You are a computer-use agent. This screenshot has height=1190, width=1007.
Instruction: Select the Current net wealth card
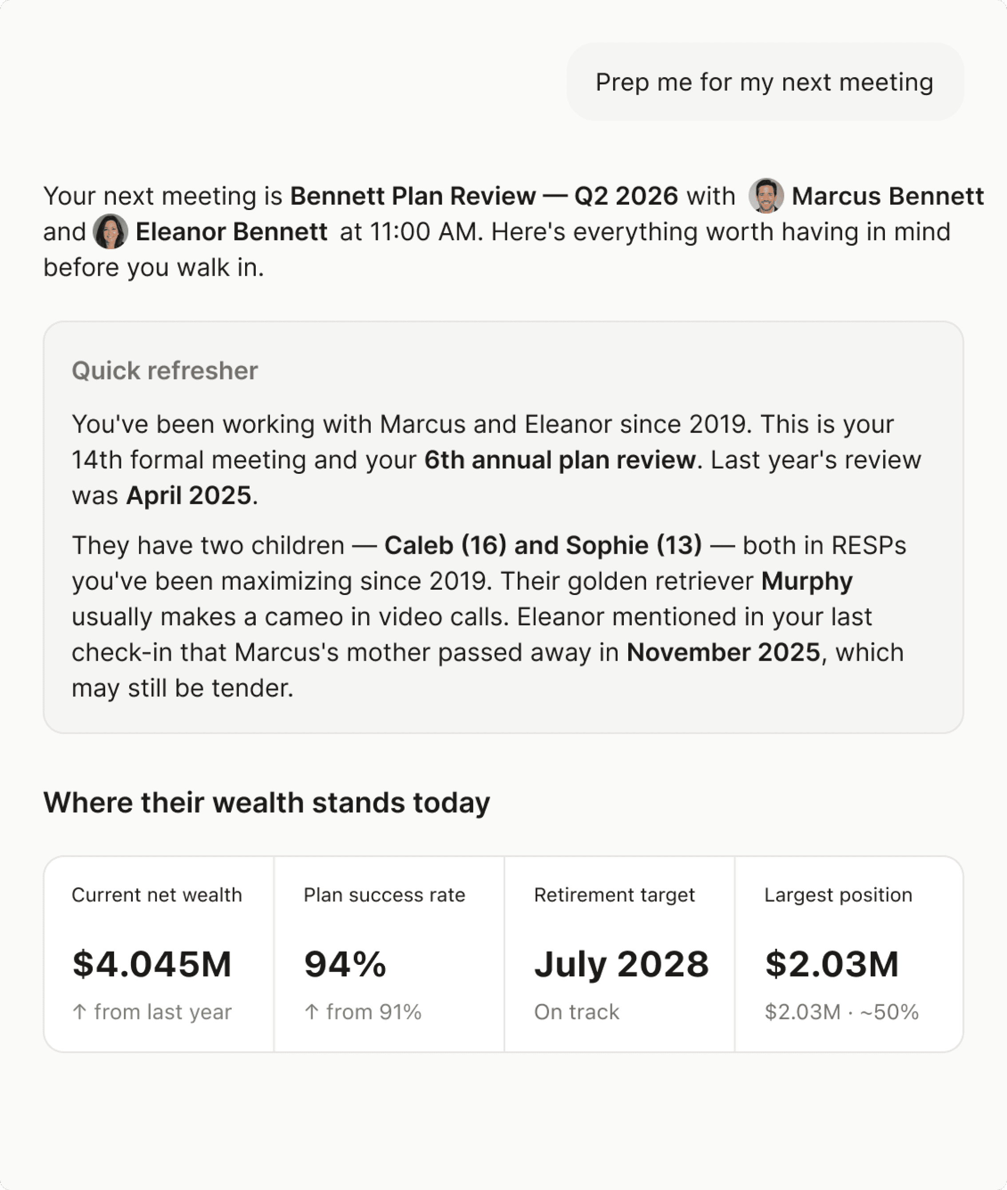tap(159, 954)
